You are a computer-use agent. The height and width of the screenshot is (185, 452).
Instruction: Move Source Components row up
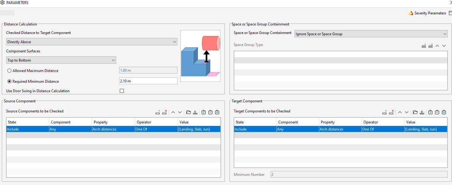click(173, 112)
